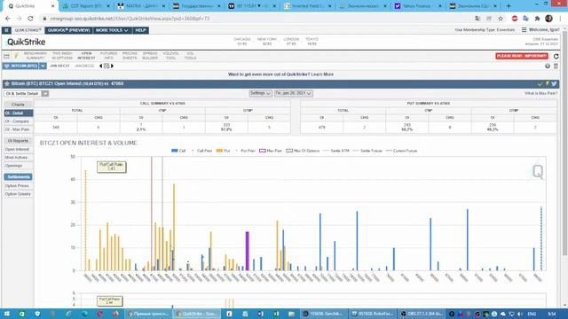Share the chart via the Twitter icon

[554, 83]
